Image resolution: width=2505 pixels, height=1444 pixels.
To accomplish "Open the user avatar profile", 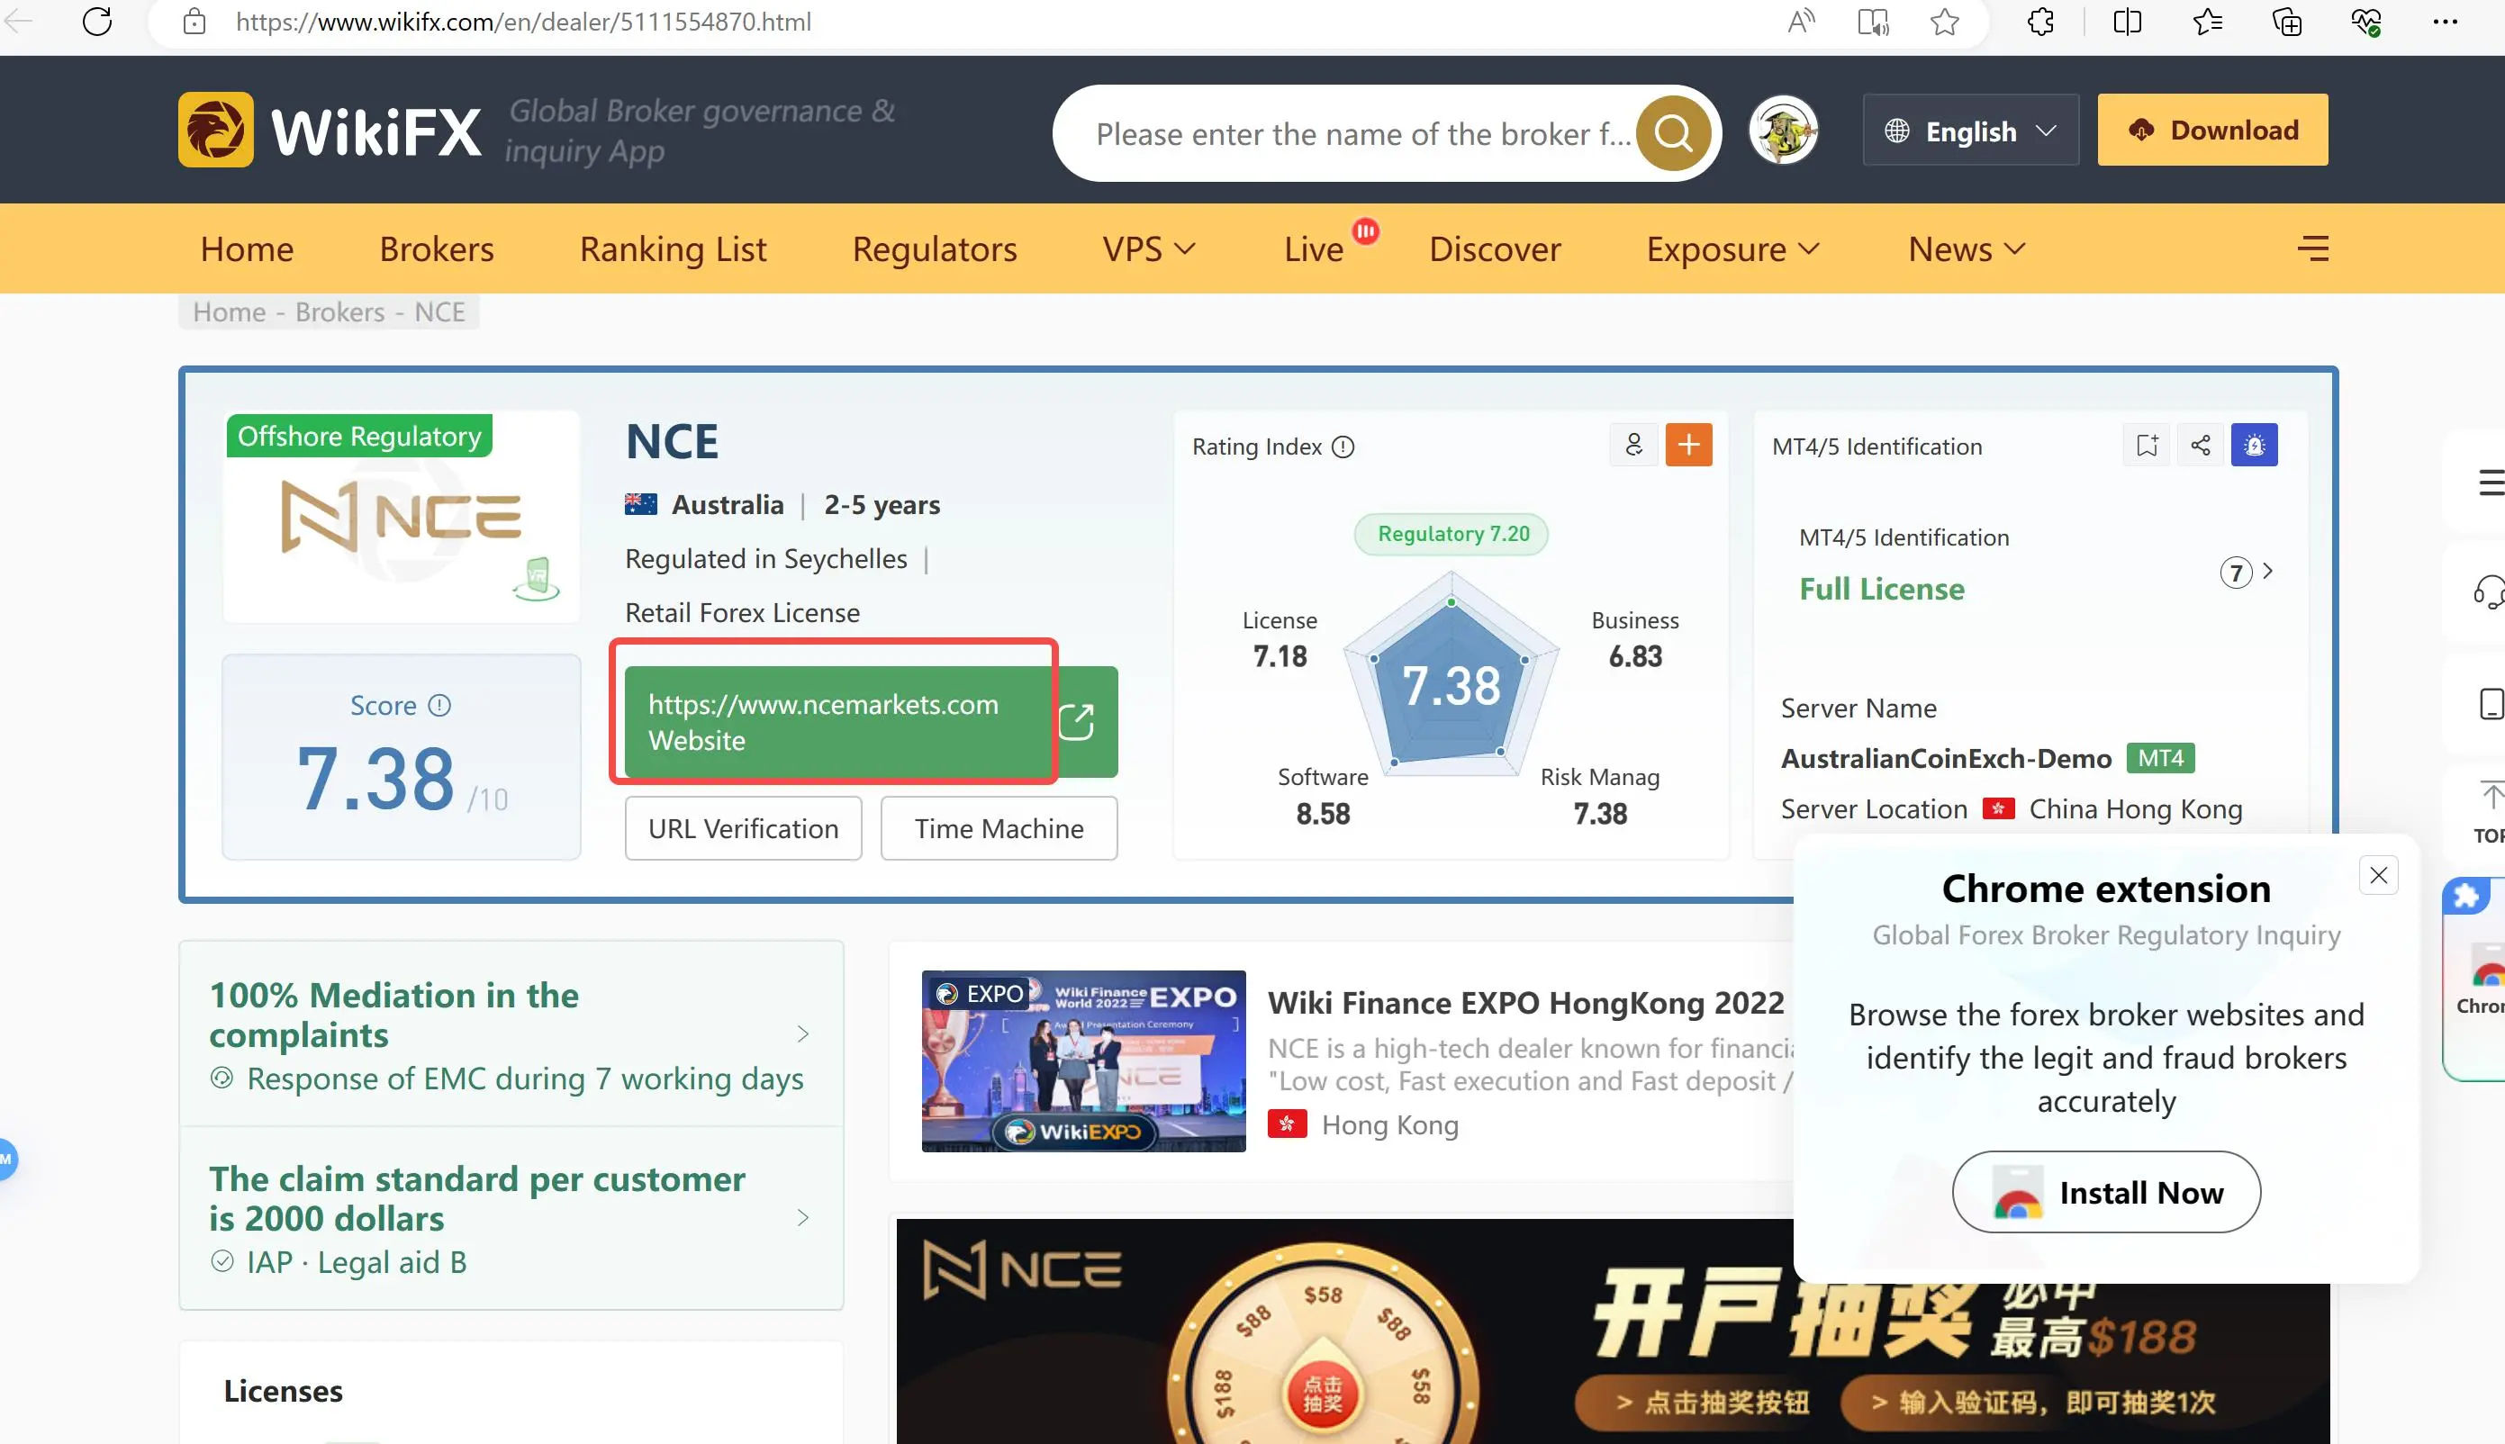I will point(1783,130).
